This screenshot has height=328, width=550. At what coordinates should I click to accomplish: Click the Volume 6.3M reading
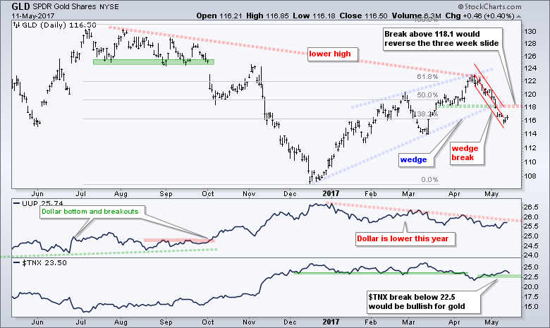click(416, 16)
